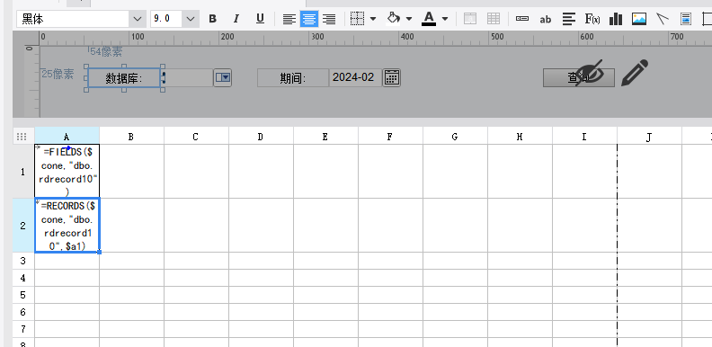The width and height of the screenshot is (712, 347).
Task: Insert normal cell element icon
Action: point(522,19)
